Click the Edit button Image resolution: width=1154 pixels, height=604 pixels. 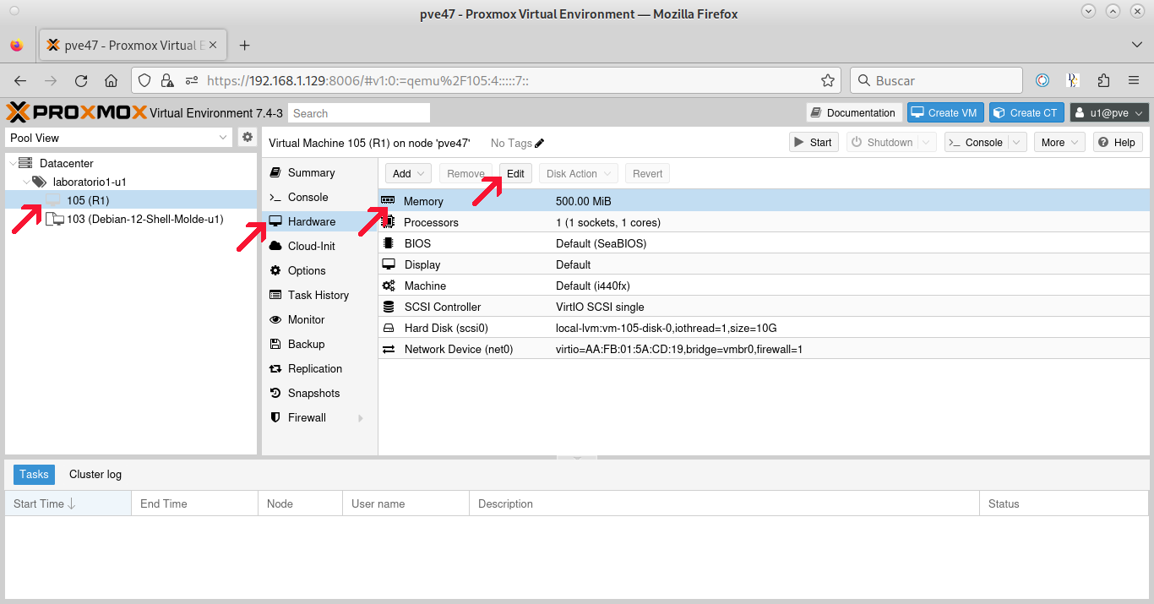[515, 174]
